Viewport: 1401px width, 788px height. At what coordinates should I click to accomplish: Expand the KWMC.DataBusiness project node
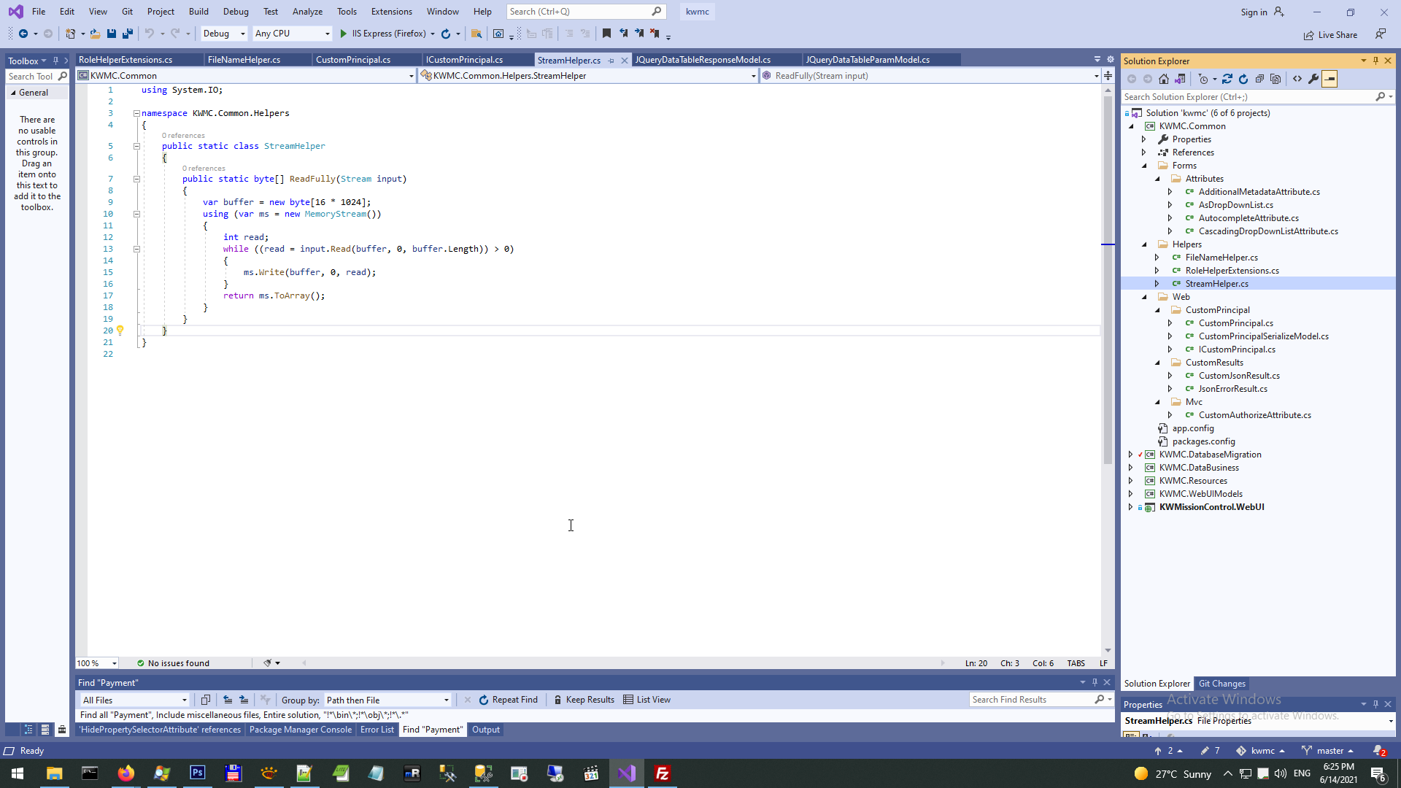coord(1131,468)
